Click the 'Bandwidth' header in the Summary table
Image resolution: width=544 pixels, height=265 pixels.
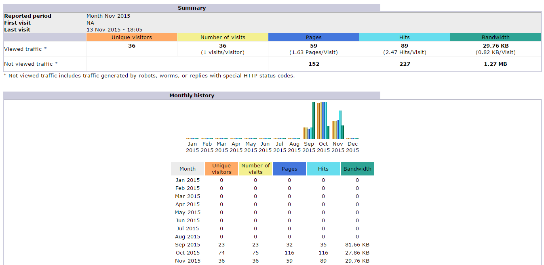[496, 38]
